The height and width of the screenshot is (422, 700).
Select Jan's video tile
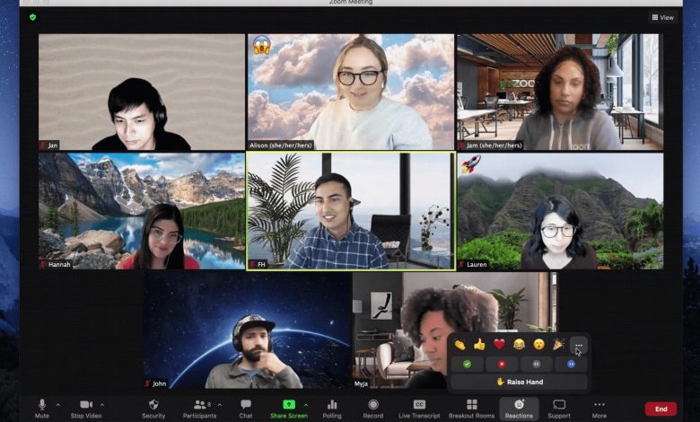[142, 92]
